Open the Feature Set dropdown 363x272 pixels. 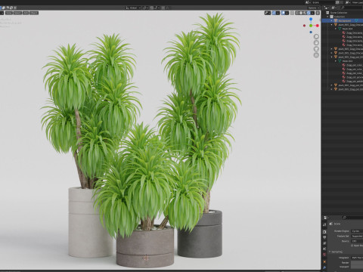click(357, 236)
